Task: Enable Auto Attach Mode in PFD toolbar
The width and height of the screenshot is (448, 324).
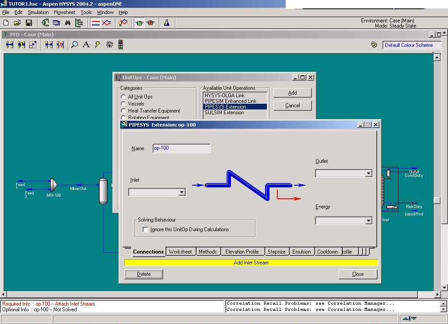Action: (x=21, y=45)
